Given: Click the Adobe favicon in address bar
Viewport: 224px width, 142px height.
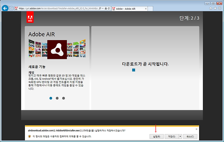Looking at the screenshot, I should point(16,8).
